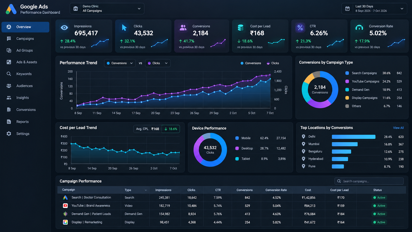This screenshot has height=232, width=412.
Task: Click the Clicks cursor icon
Action: tap(124, 28)
